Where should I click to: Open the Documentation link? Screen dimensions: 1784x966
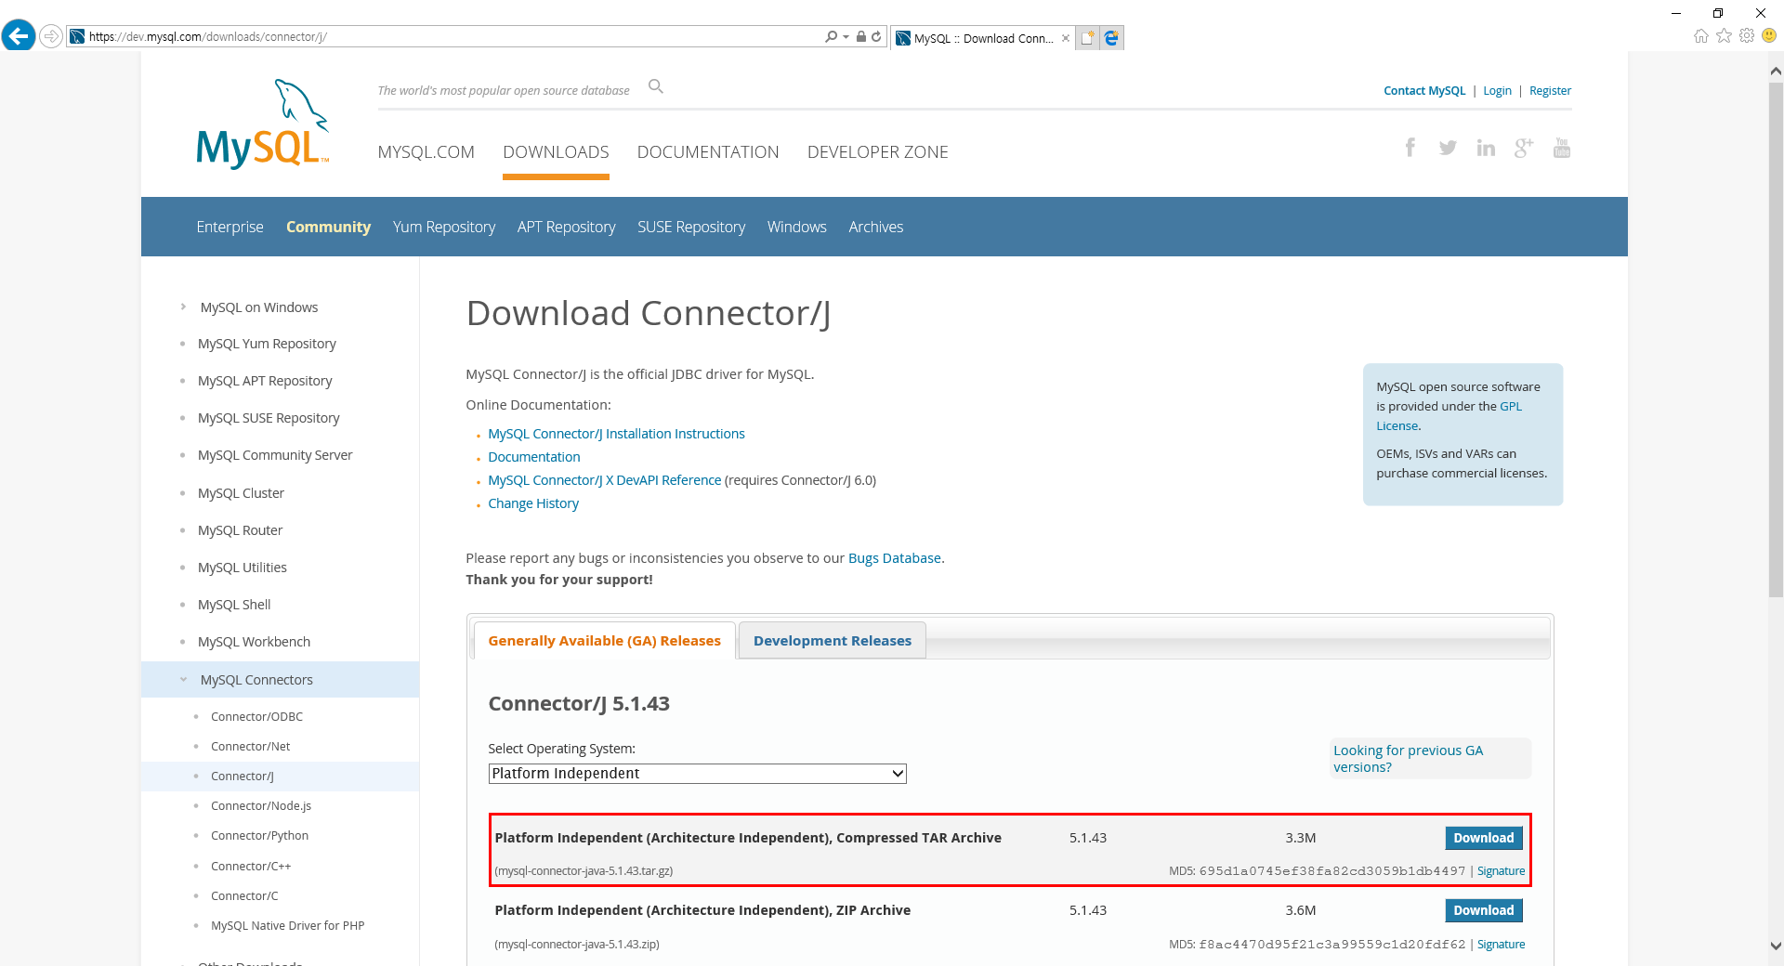[534, 457]
